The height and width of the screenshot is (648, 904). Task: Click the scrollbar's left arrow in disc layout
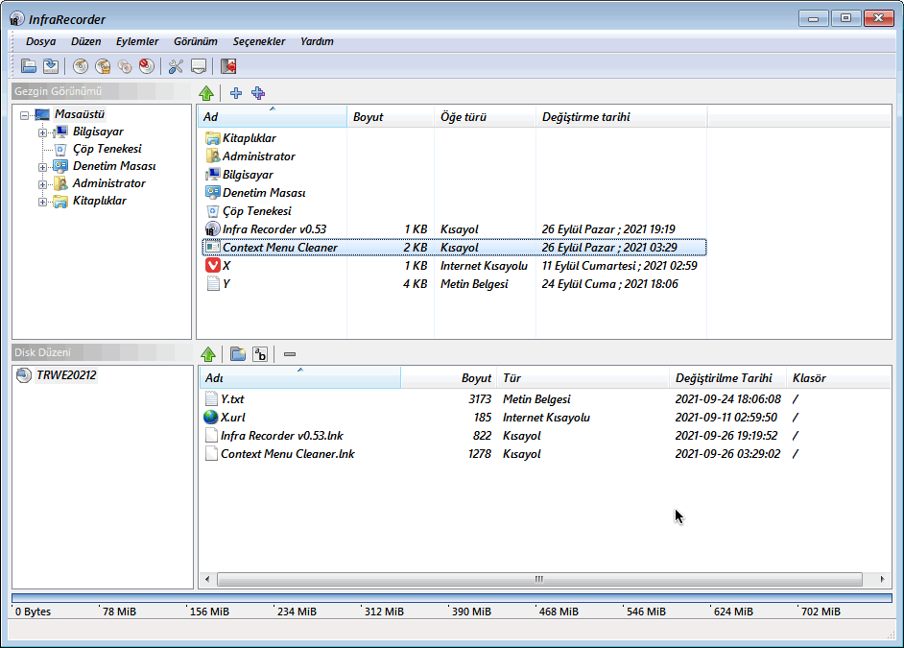click(x=207, y=580)
